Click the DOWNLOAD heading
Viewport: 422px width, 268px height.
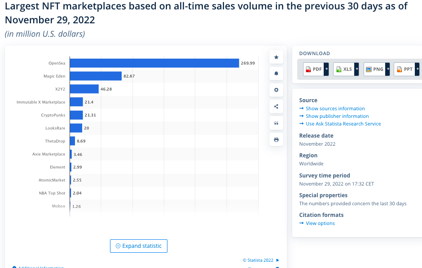(315, 53)
